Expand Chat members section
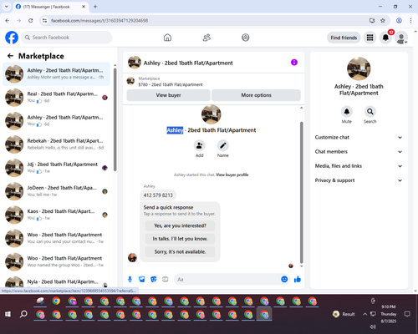 point(359,152)
